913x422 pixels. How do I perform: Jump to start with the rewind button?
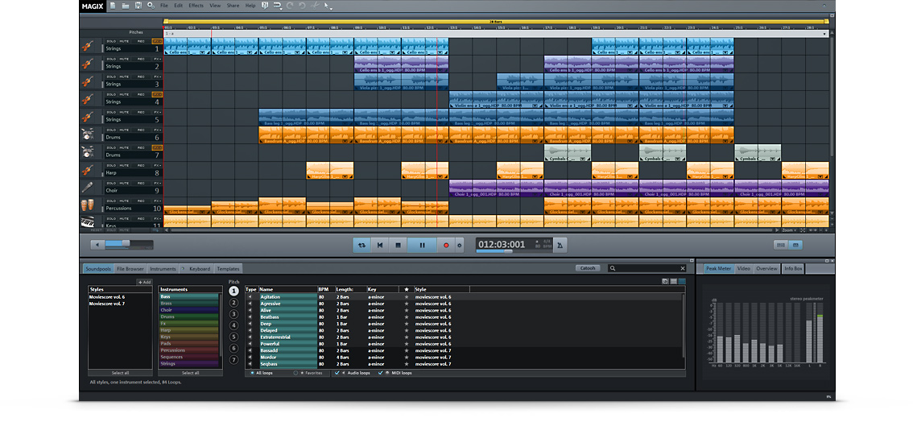380,246
